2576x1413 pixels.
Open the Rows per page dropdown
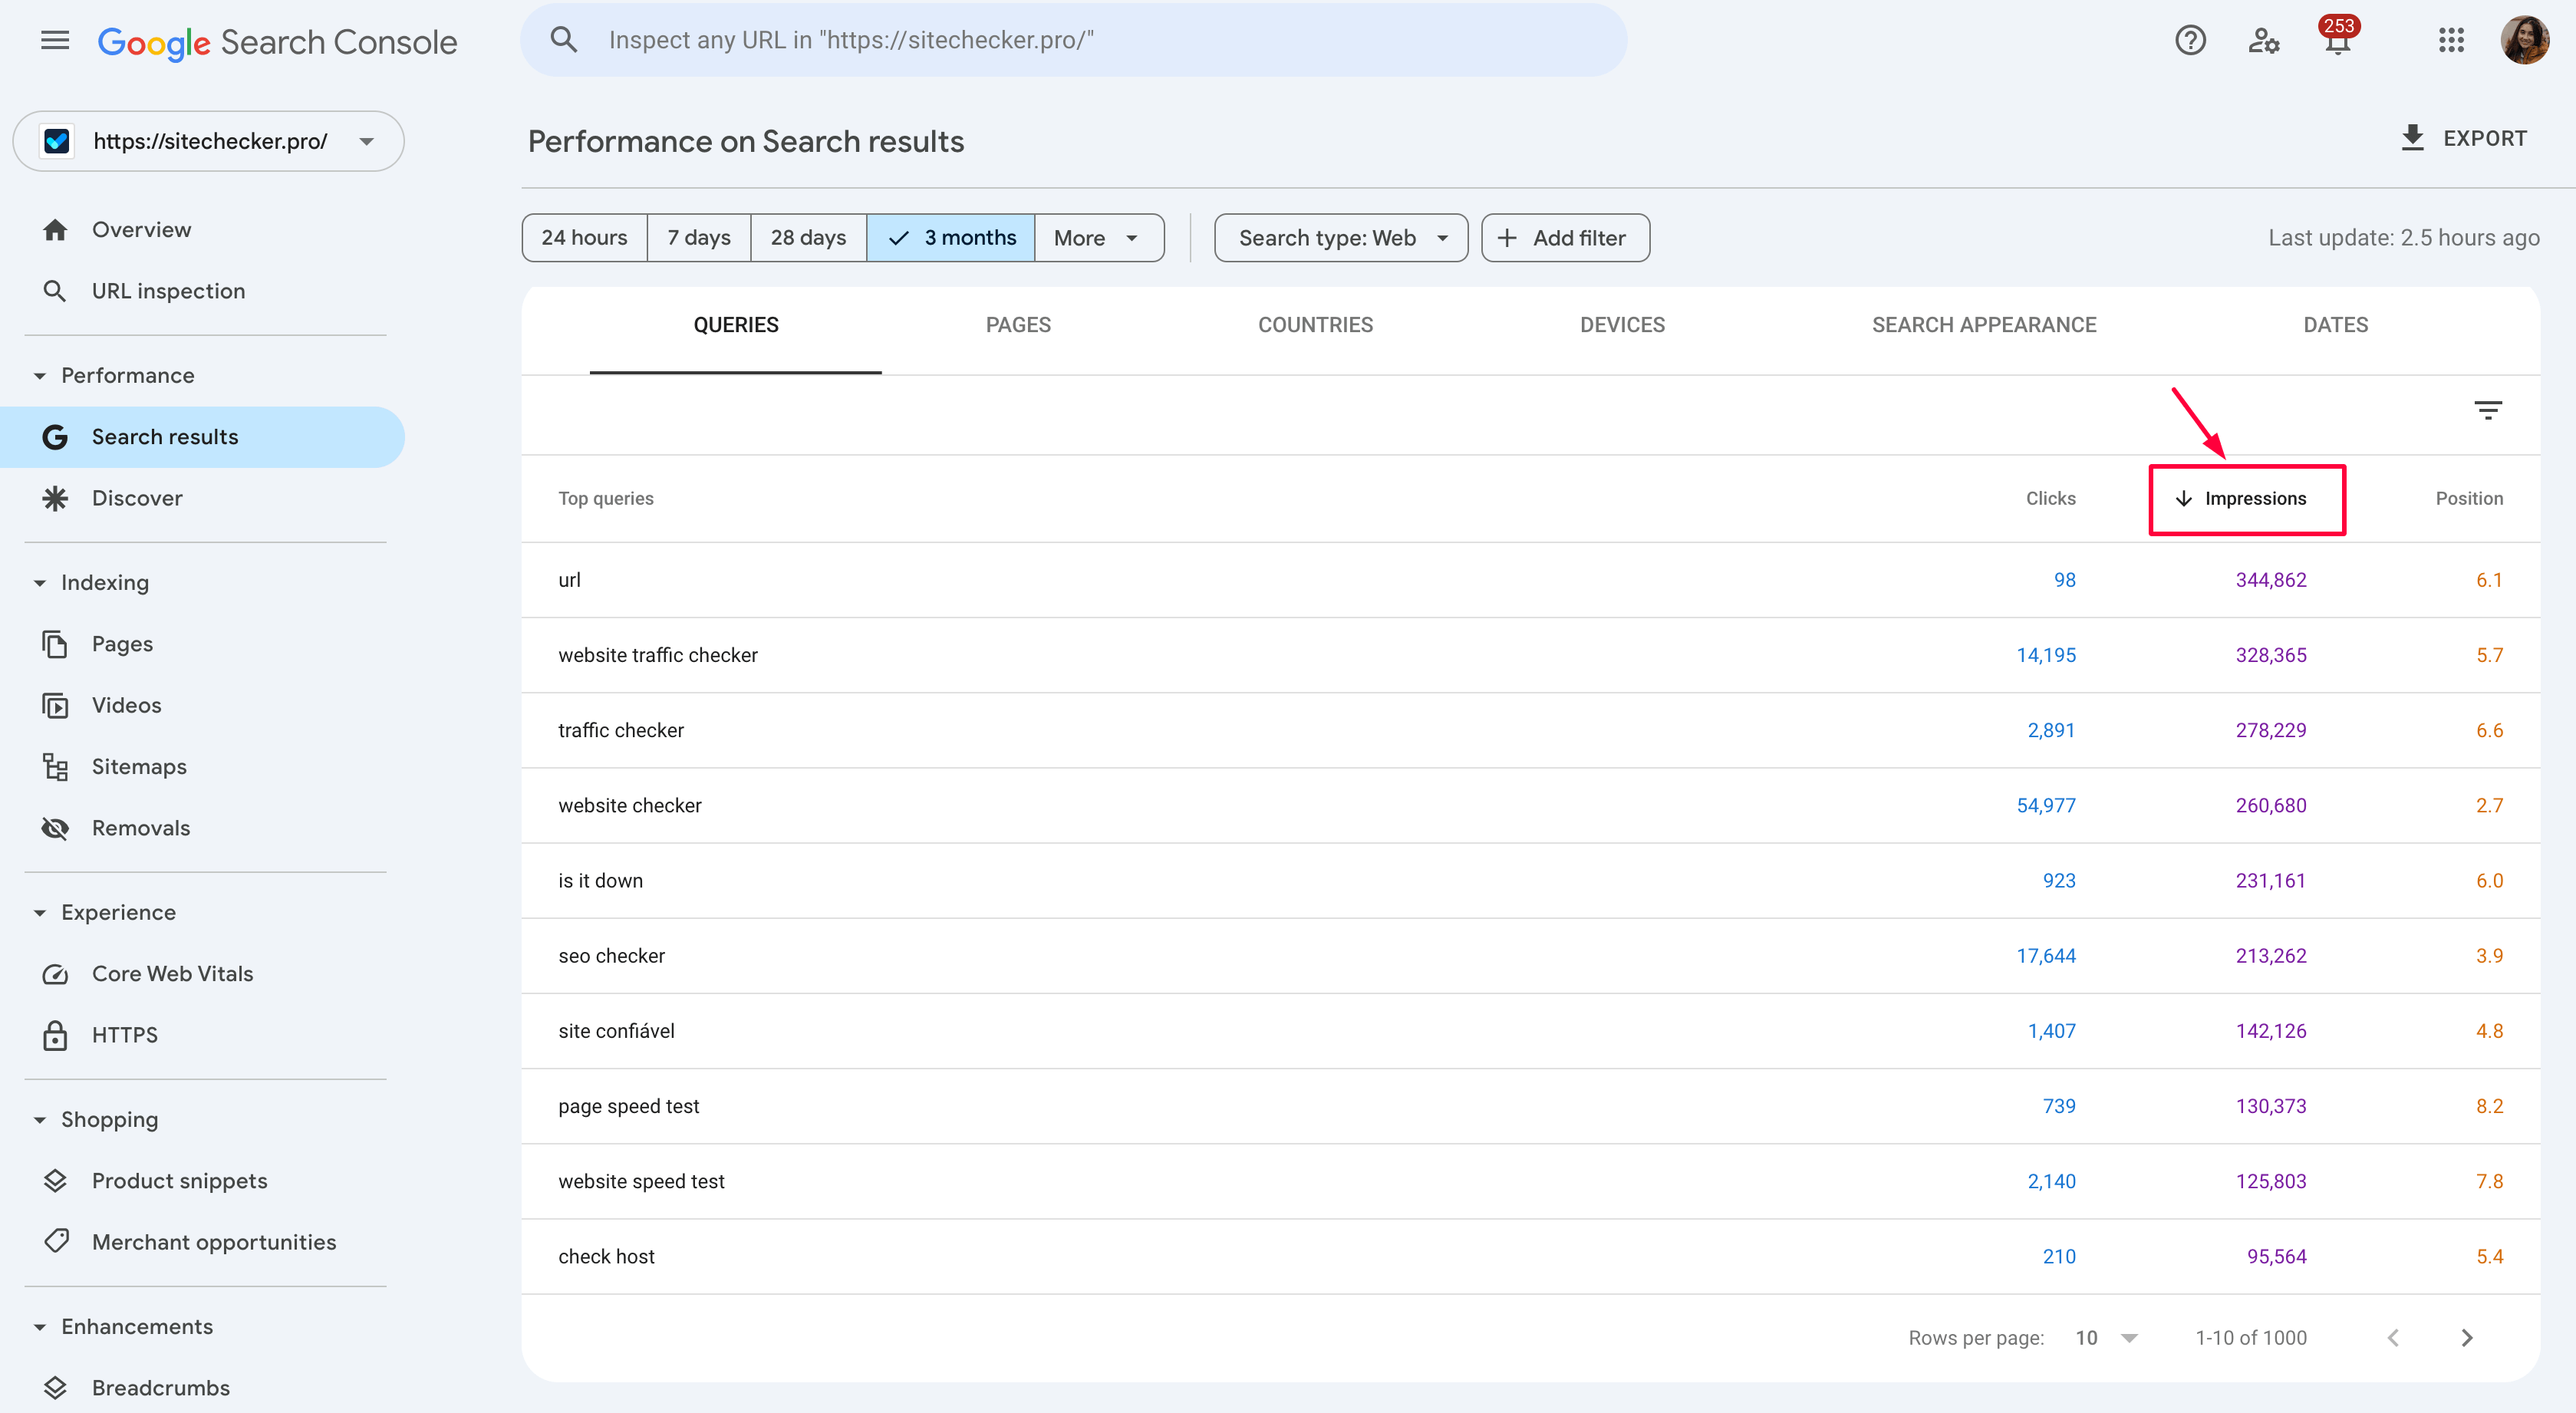(2107, 1338)
